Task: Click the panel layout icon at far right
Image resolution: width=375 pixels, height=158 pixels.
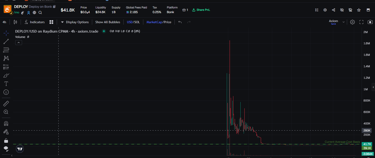Action: (x=367, y=10)
